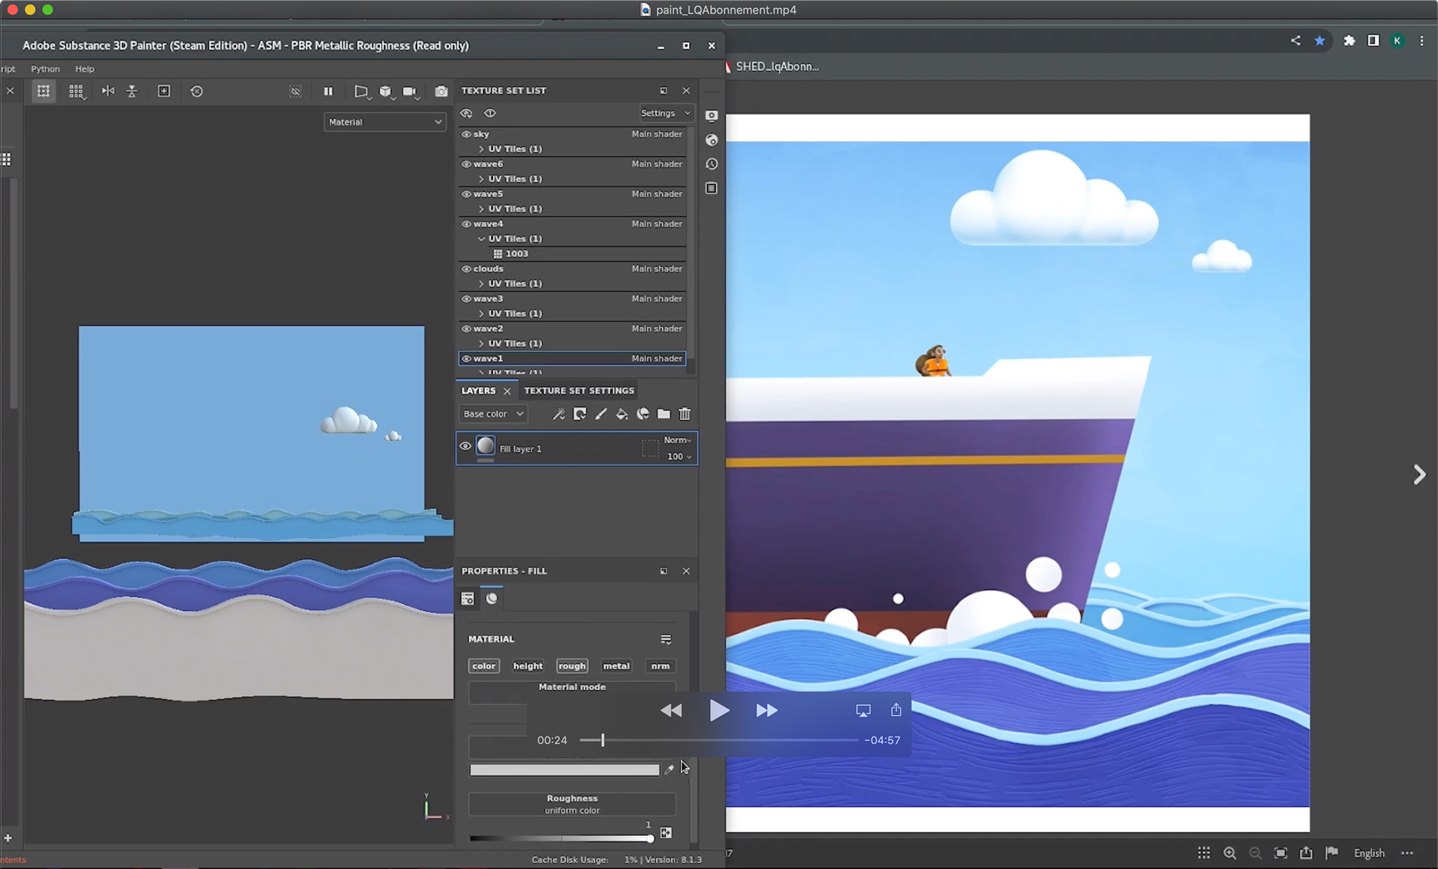The image size is (1438, 869).
Task: Add a folder in the Layers panel
Action: (x=664, y=414)
